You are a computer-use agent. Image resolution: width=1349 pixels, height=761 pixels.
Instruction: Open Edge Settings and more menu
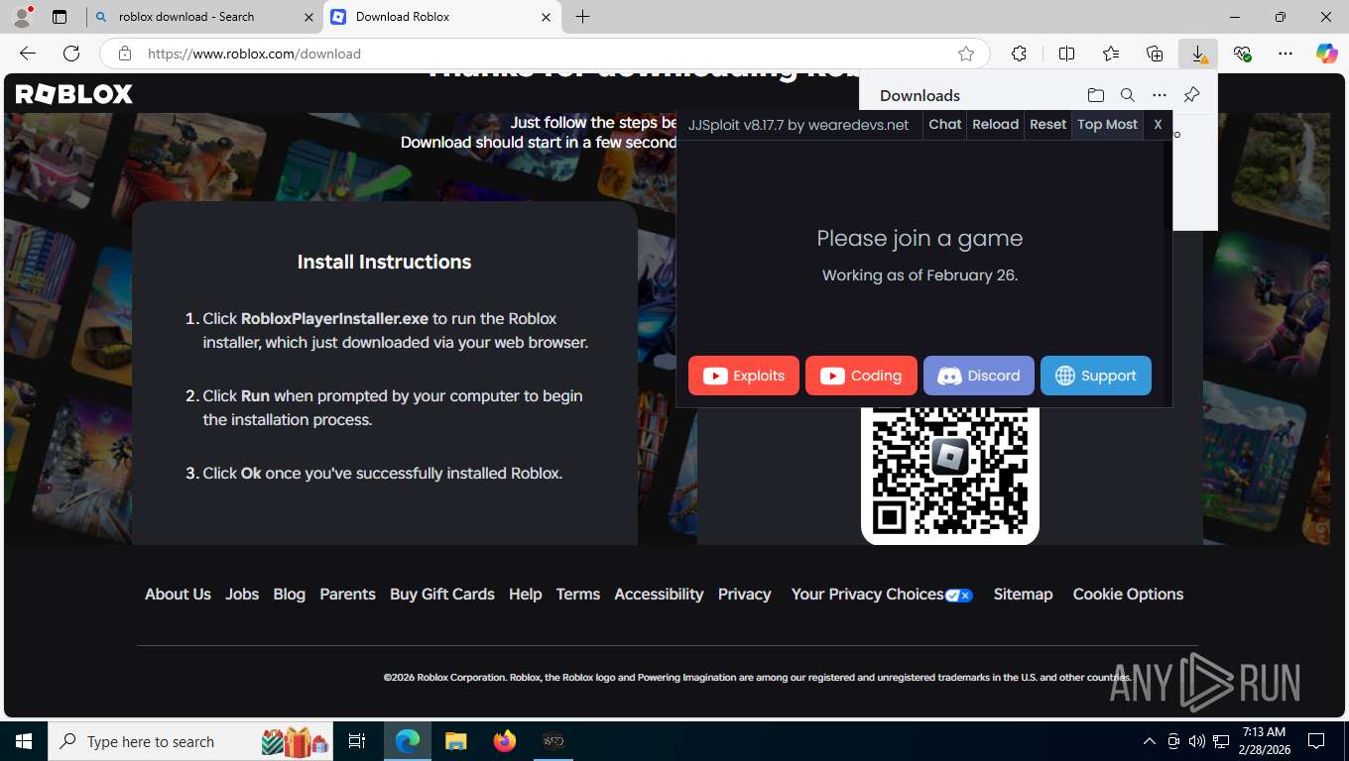pos(1286,54)
